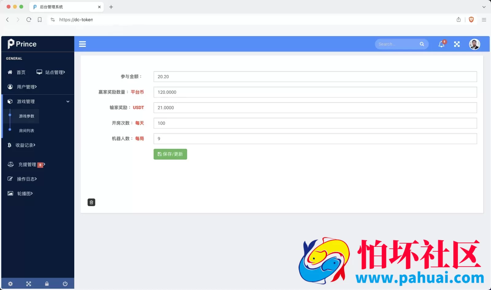Click the 平台币 red label

click(x=137, y=92)
